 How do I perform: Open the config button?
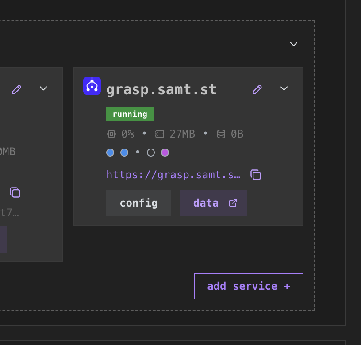(x=138, y=203)
